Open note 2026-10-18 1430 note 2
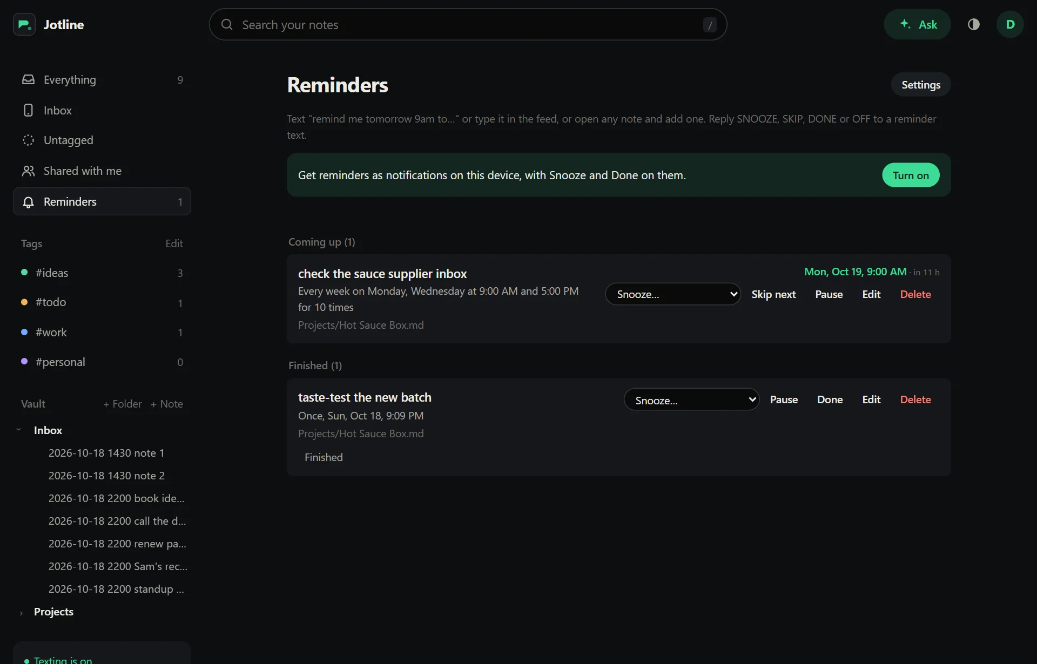The width and height of the screenshot is (1037, 664). tap(106, 476)
